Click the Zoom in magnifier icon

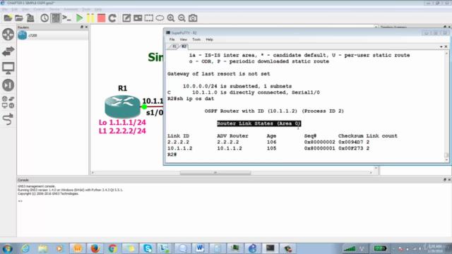click(x=171, y=18)
